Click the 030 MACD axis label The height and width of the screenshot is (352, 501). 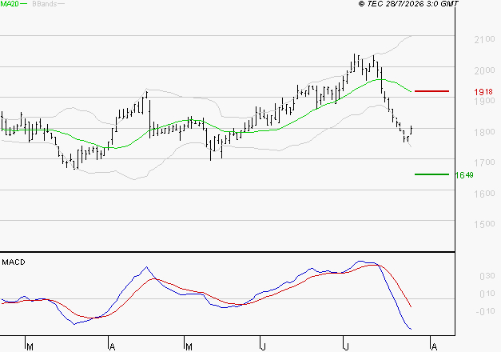(x=487, y=276)
